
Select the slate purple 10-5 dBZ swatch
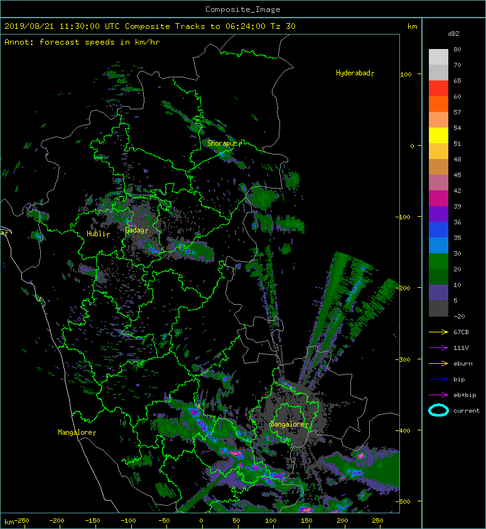(x=438, y=292)
